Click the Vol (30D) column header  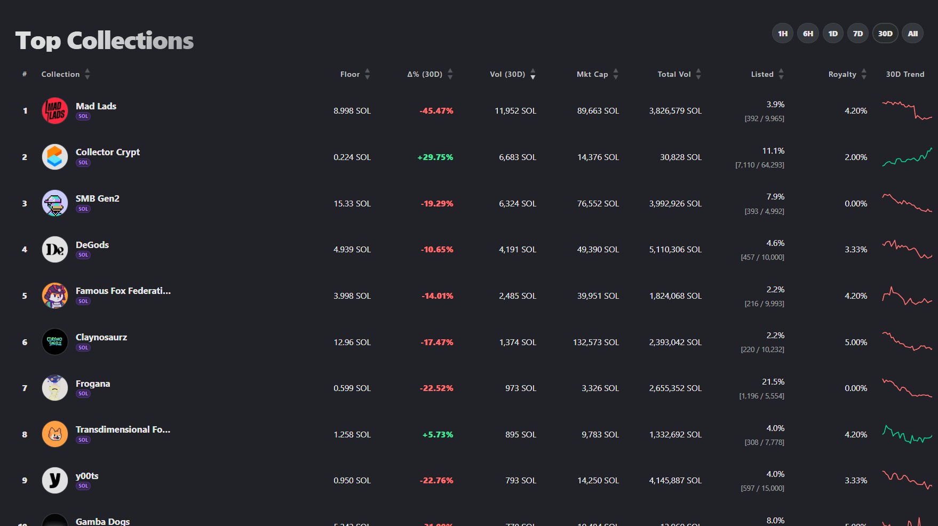click(507, 74)
